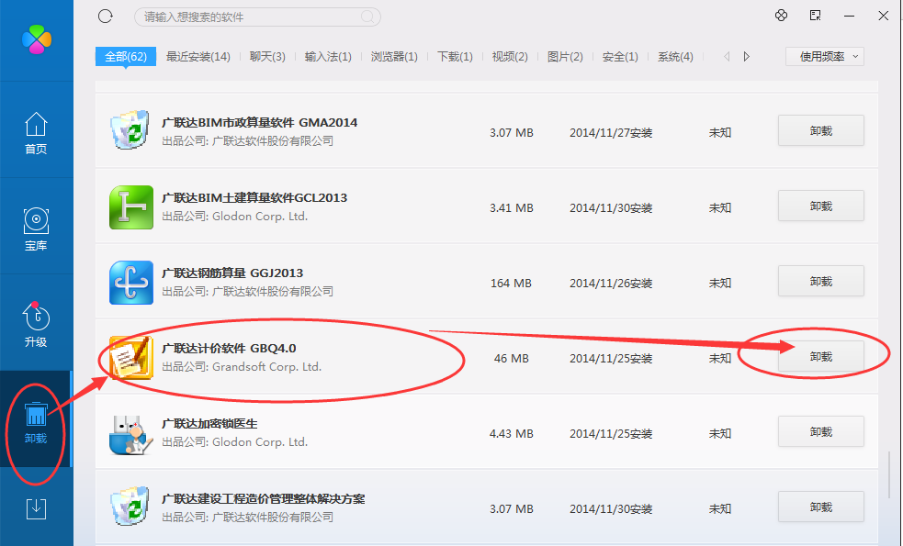Uninstall 广联达建设工程造价管理整体解决方案
Image resolution: width=903 pixels, height=546 pixels.
tap(820, 507)
